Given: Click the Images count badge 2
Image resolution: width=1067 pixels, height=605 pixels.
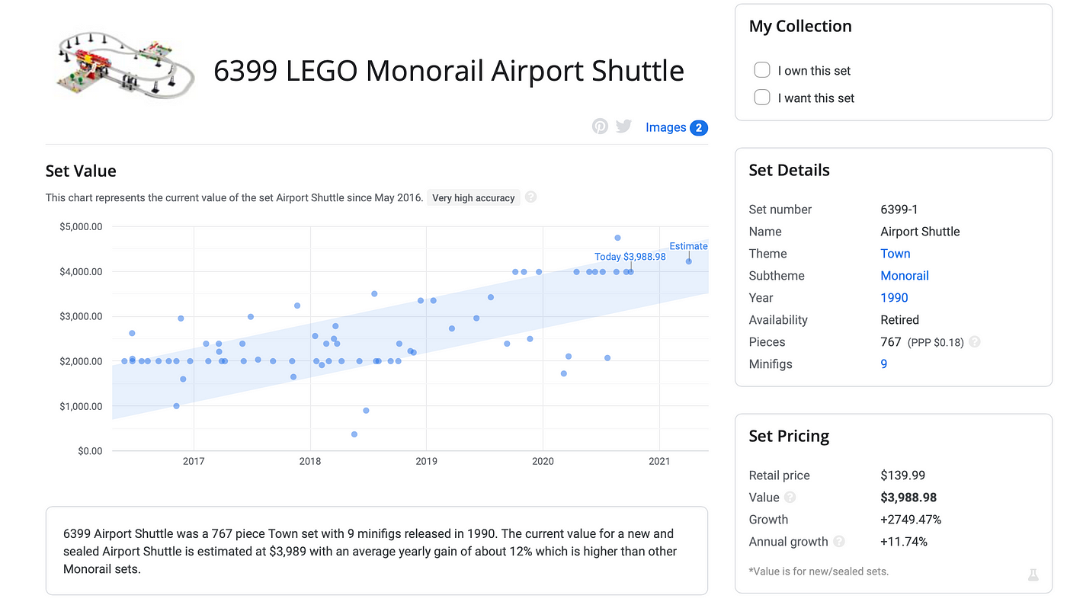Looking at the screenshot, I should [x=699, y=127].
